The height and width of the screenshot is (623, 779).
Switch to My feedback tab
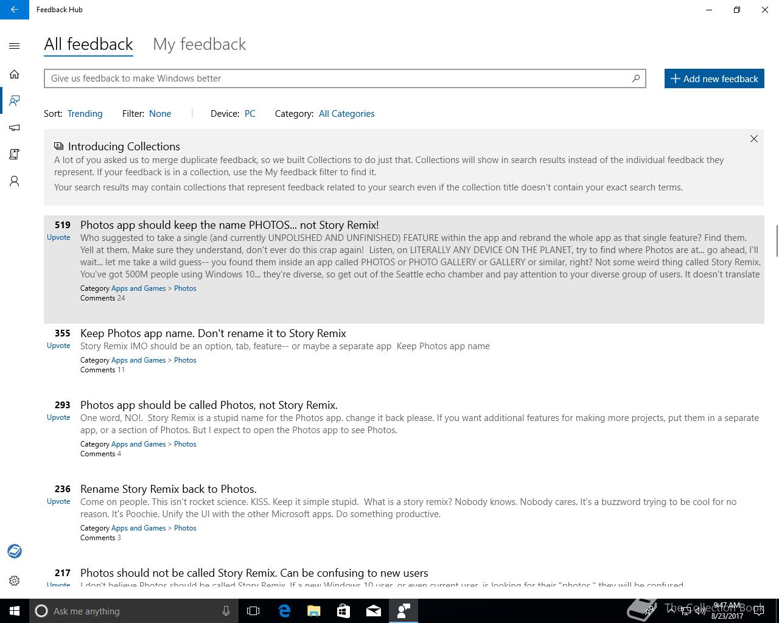[x=200, y=44]
